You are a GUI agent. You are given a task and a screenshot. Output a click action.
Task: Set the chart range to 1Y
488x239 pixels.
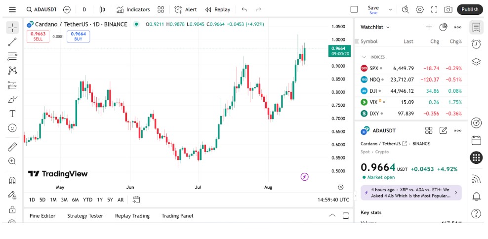point(100,200)
